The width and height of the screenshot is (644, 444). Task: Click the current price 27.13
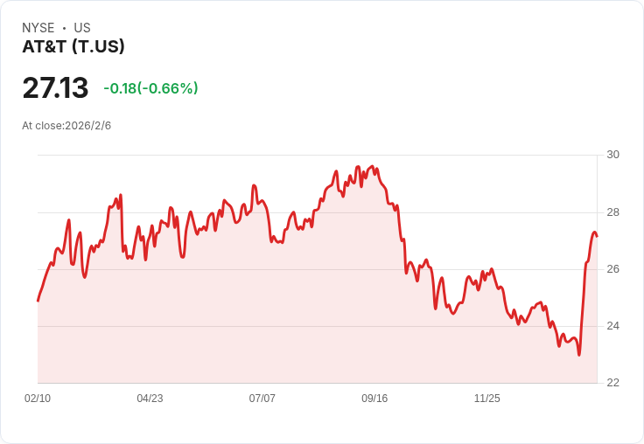point(55,88)
